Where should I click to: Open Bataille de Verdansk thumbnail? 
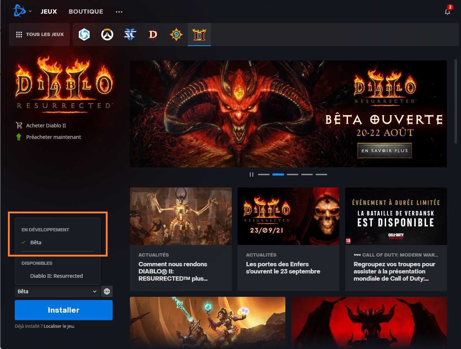tap(396, 216)
